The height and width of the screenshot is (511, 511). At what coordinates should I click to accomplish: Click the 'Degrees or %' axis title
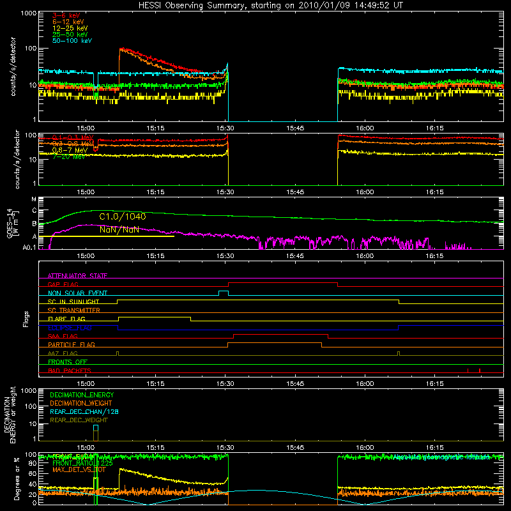click(x=17, y=478)
